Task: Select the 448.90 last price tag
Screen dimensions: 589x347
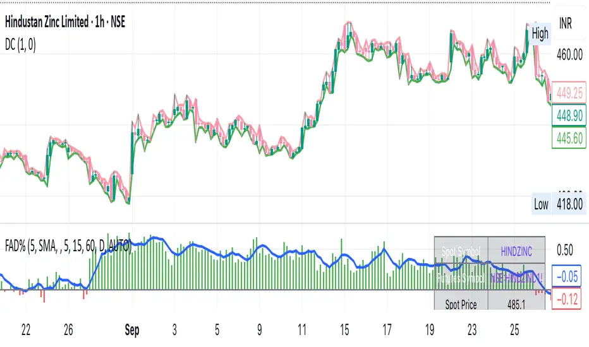Action: coord(569,115)
